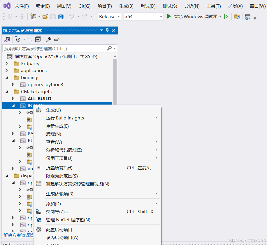Open the 查看(W) submenu
The width and height of the screenshot is (267, 245).
97,142
